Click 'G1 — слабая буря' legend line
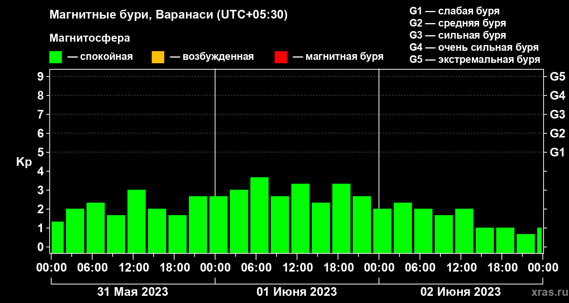Screen dimensions: 569x303 pos(454,11)
